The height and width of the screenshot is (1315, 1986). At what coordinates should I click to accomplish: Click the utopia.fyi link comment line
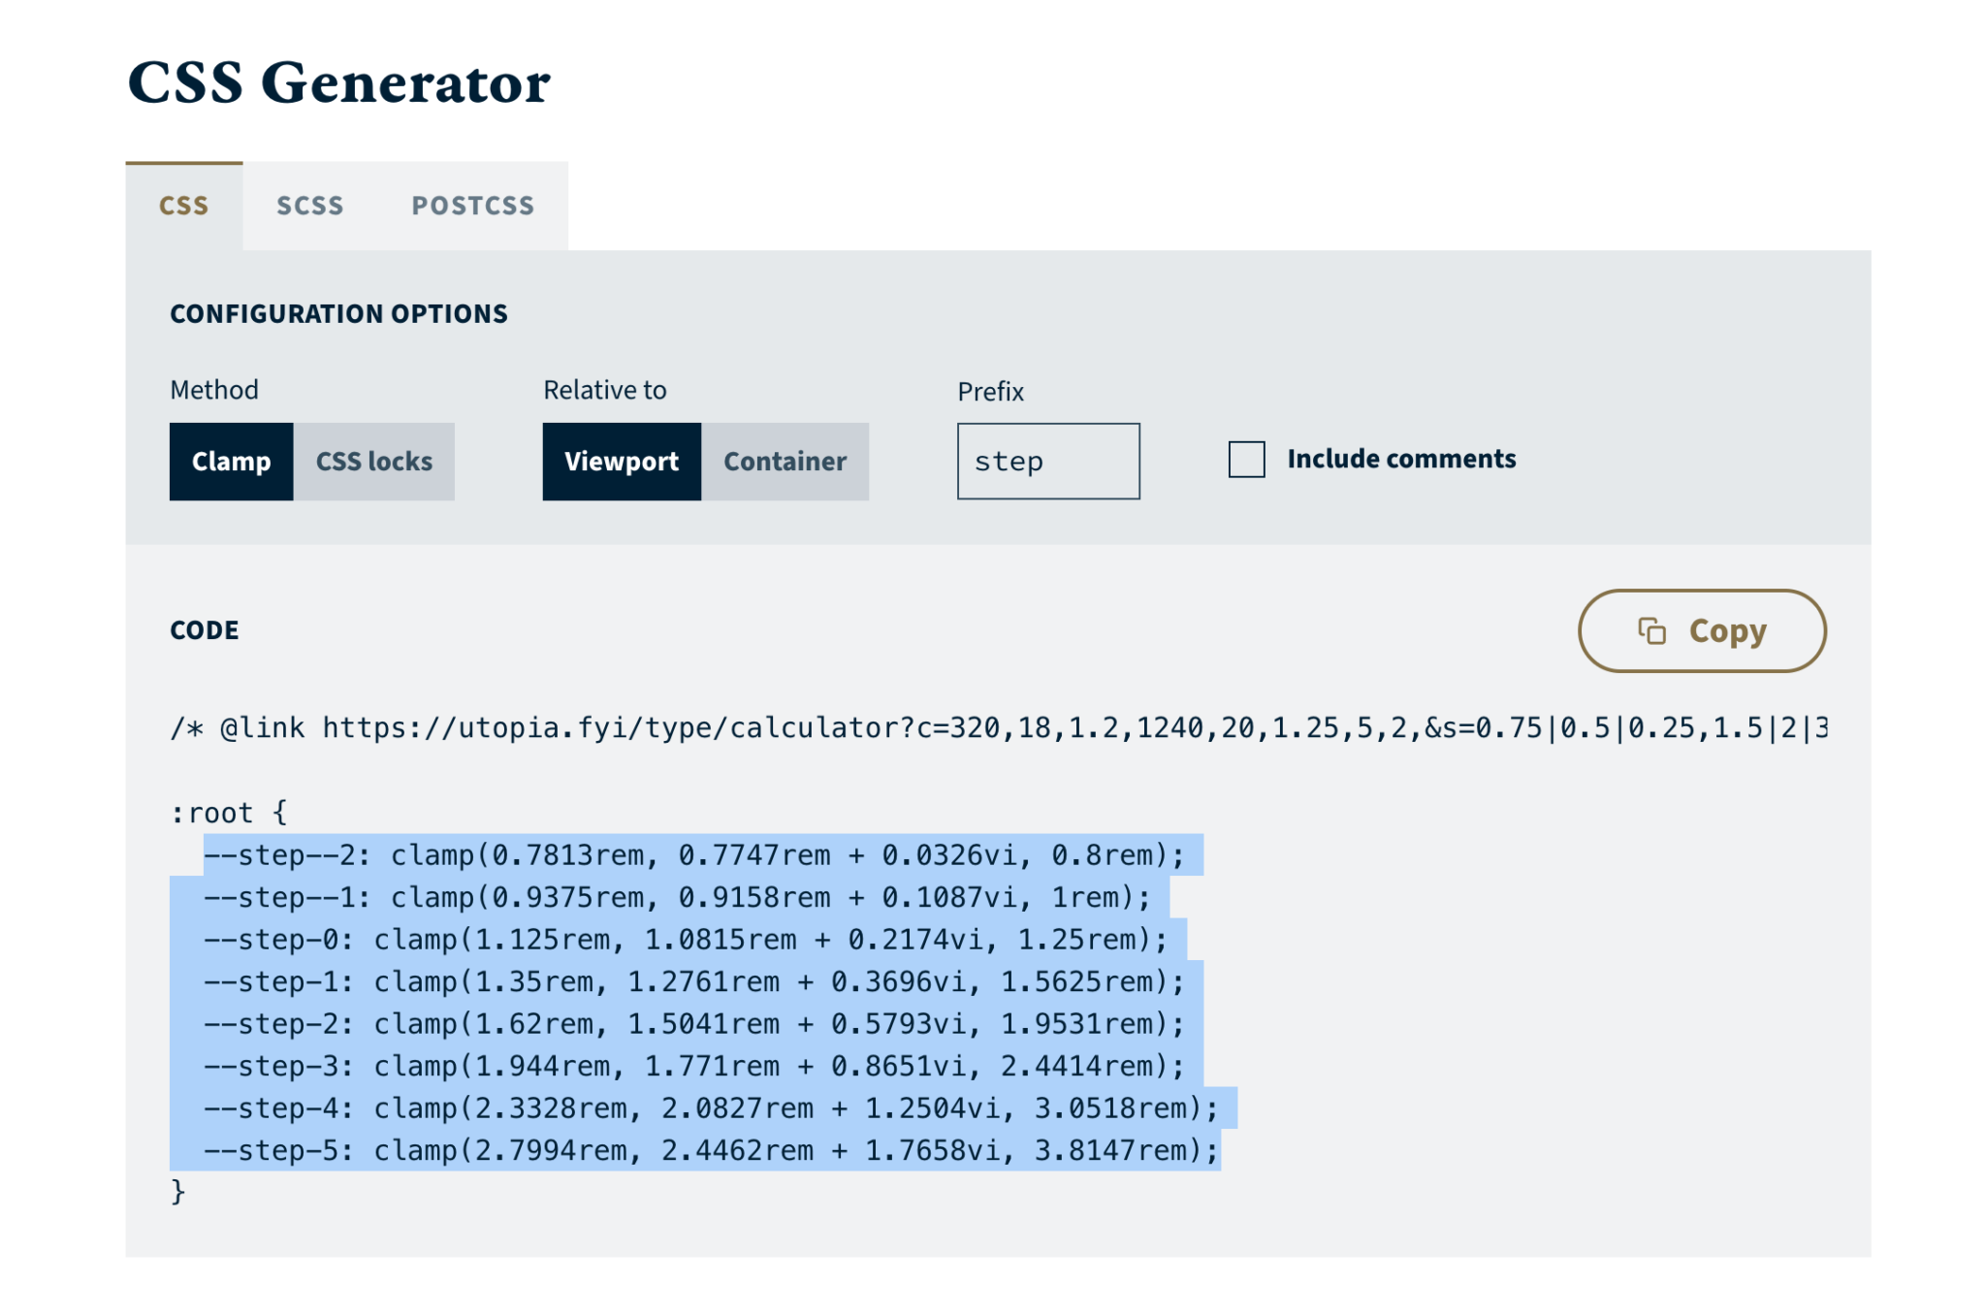point(997,727)
